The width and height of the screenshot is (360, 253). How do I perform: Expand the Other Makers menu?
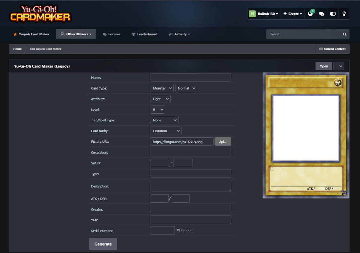(x=76, y=34)
